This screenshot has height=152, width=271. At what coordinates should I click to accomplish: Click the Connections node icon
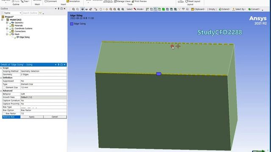click(x=12, y=31)
